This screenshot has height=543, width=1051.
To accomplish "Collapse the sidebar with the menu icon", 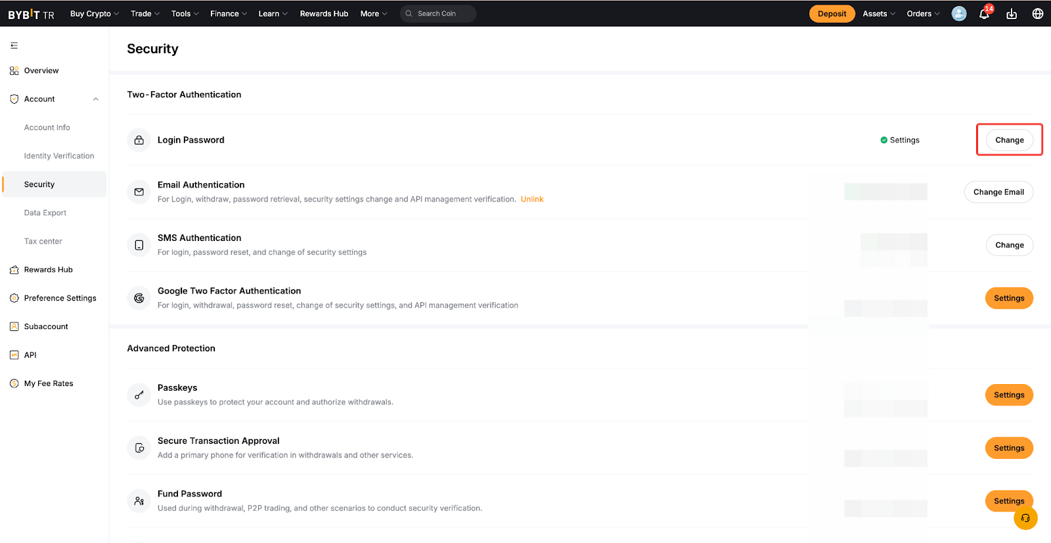I will 14,45.
